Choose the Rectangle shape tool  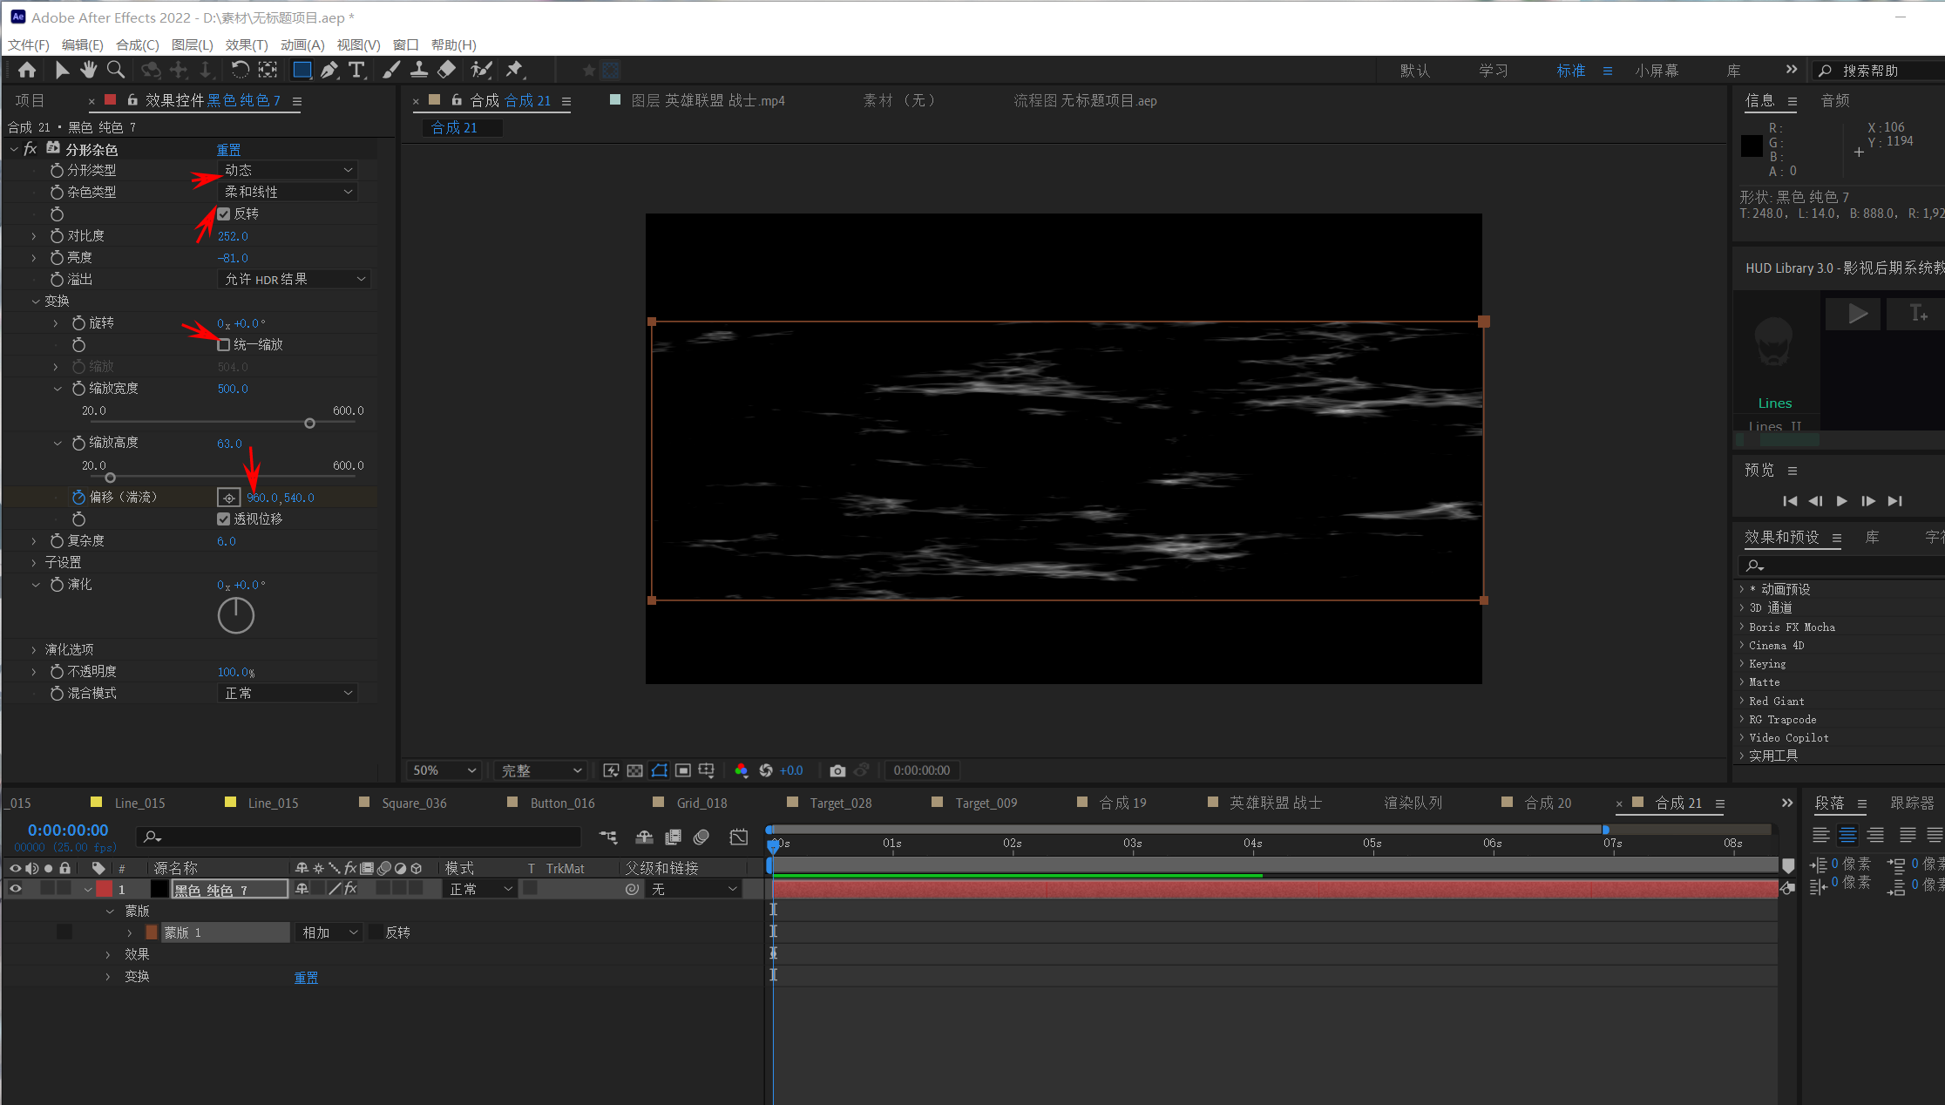(x=302, y=70)
